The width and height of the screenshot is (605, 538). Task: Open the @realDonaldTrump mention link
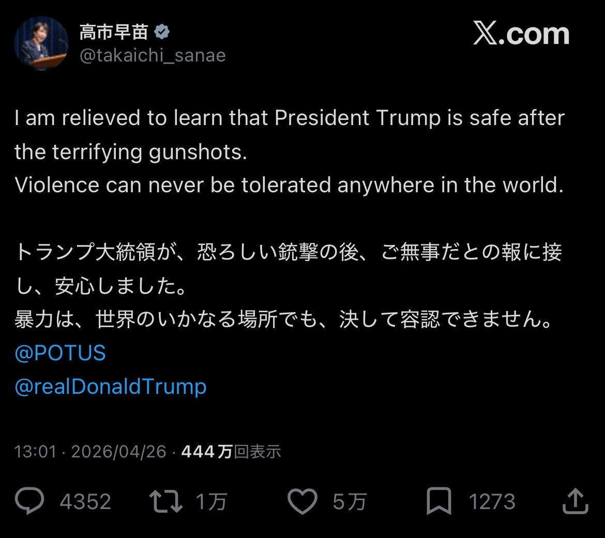coord(111,387)
